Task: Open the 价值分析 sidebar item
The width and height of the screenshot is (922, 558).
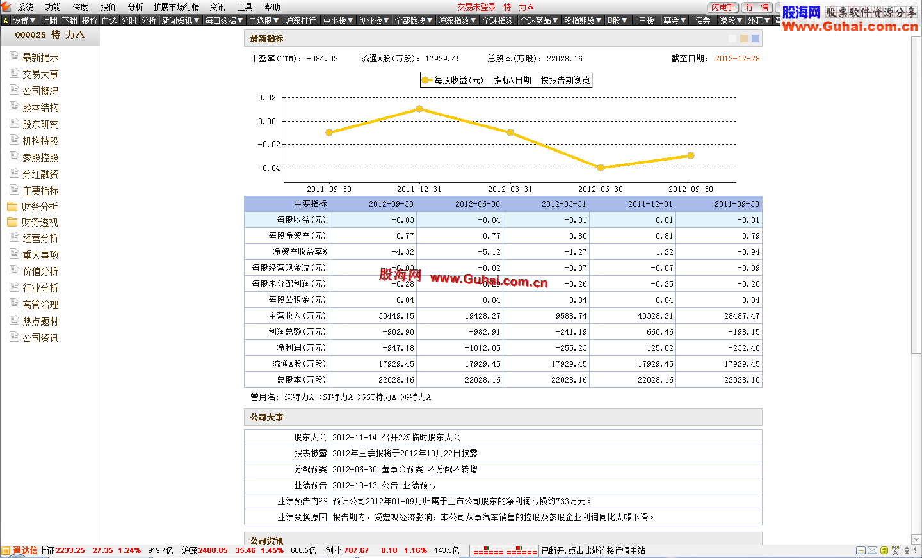Action: click(x=35, y=271)
